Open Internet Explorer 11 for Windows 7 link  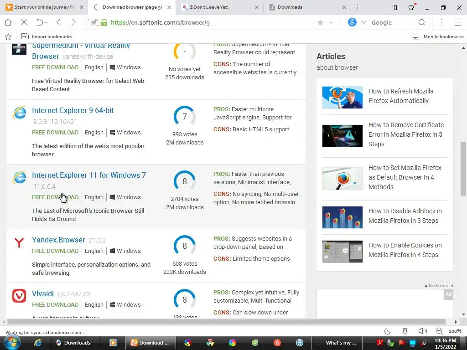89,175
